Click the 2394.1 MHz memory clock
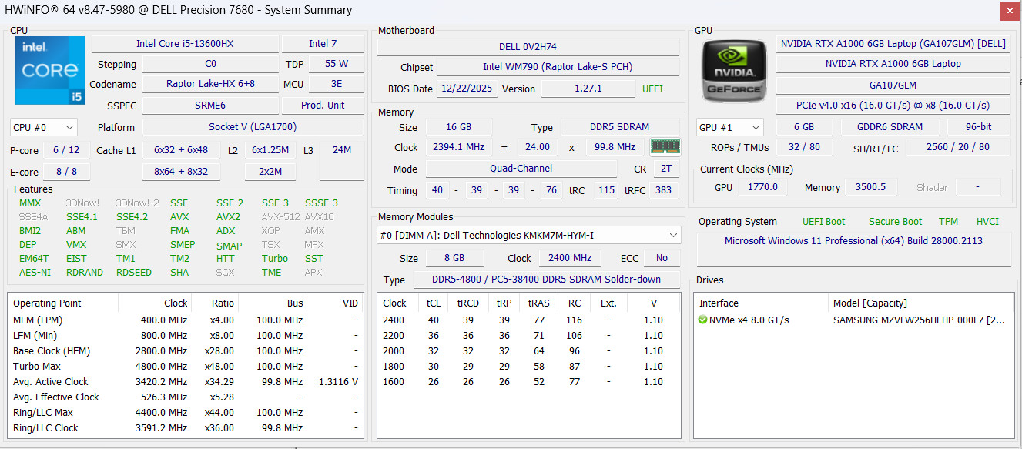This screenshot has width=1022, height=449. click(458, 147)
